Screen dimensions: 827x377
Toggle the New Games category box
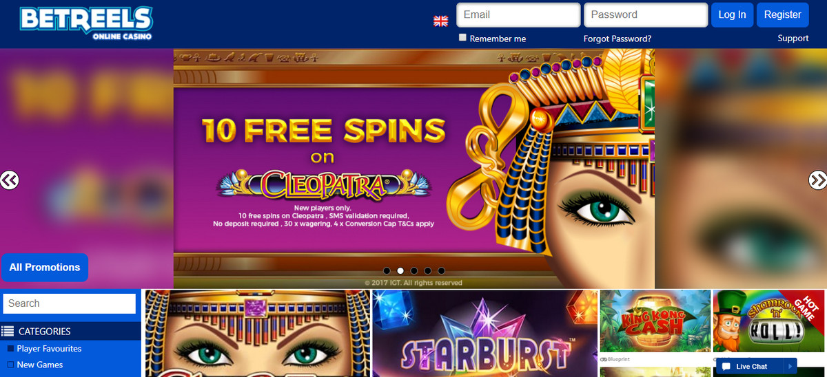(x=10, y=365)
